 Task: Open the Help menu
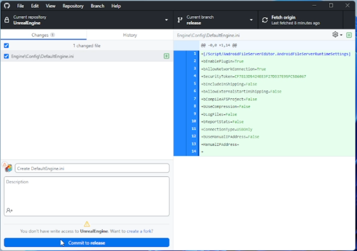pos(116,6)
